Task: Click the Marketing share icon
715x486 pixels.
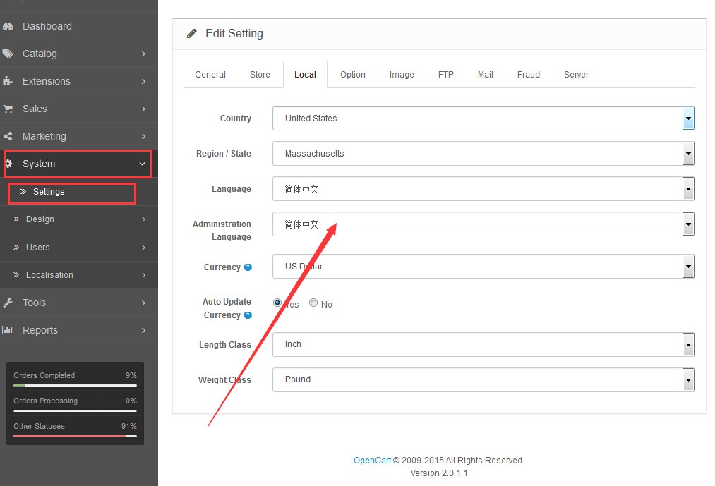Action: pyautogui.click(x=8, y=136)
